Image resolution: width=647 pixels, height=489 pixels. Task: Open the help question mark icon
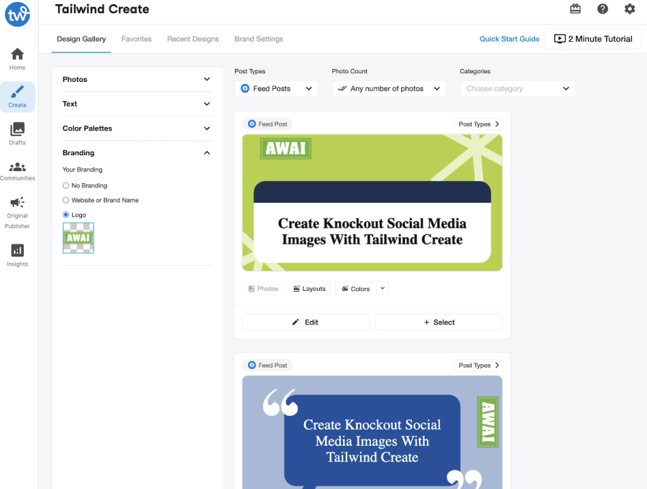(602, 9)
